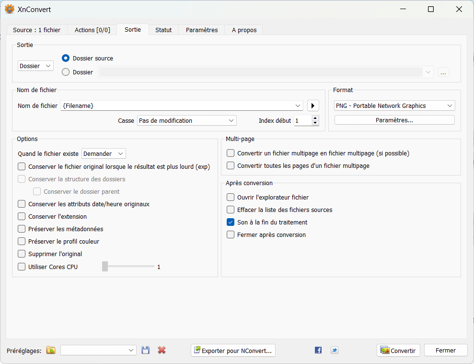Open the PNG format dropdown
This screenshot has height=364, width=474.
pos(394,106)
